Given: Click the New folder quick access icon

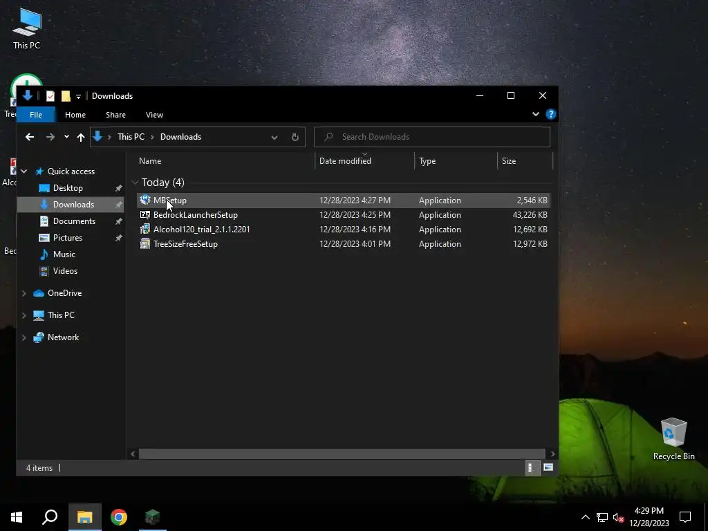Looking at the screenshot, I should [x=66, y=95].
